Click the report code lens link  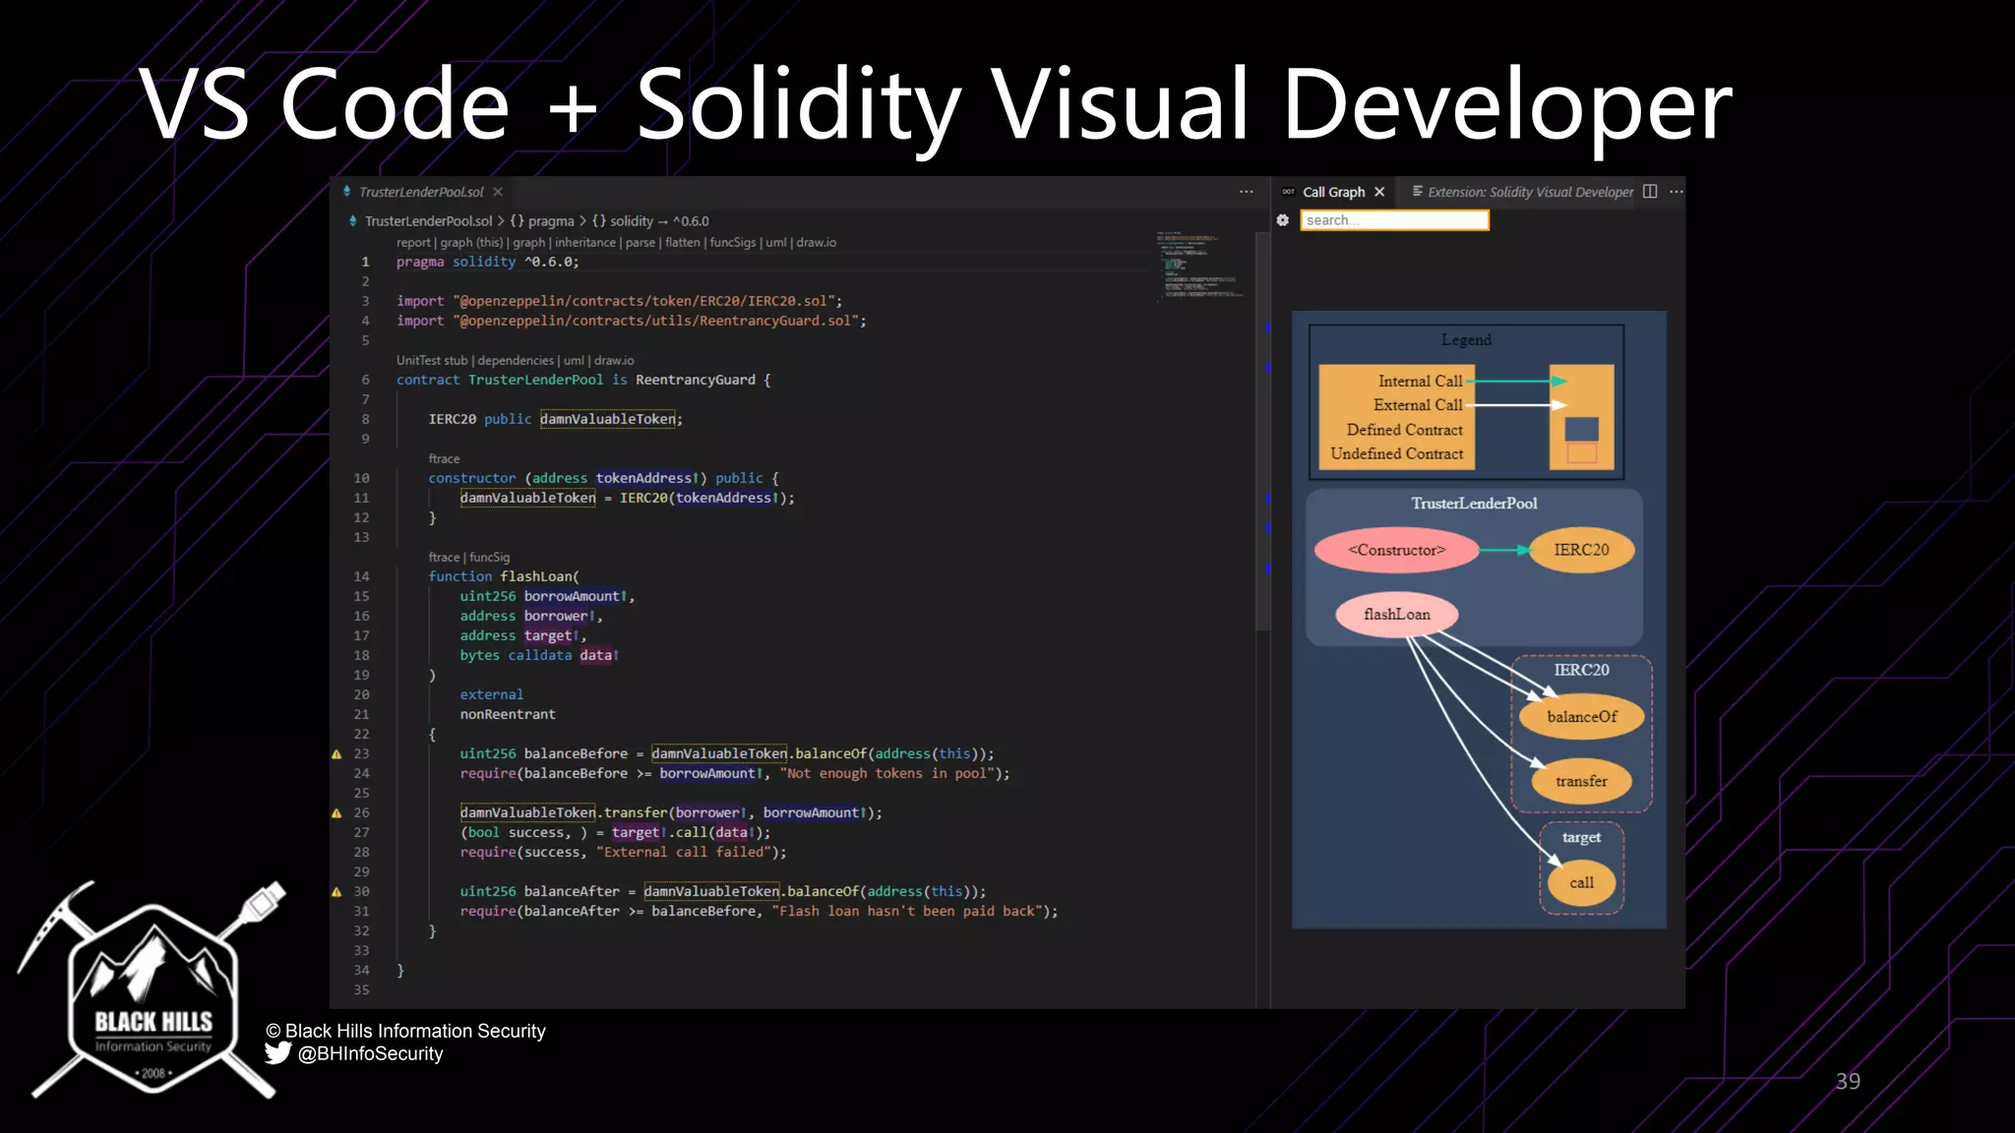tap(413, 242)
